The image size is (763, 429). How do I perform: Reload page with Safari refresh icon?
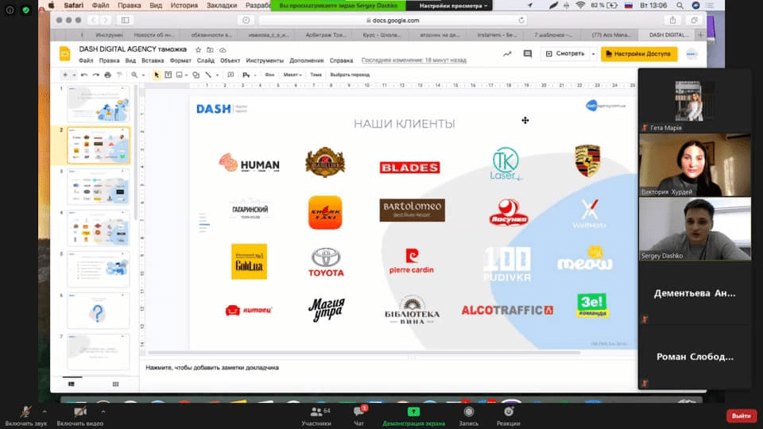[x=521, y=21]
